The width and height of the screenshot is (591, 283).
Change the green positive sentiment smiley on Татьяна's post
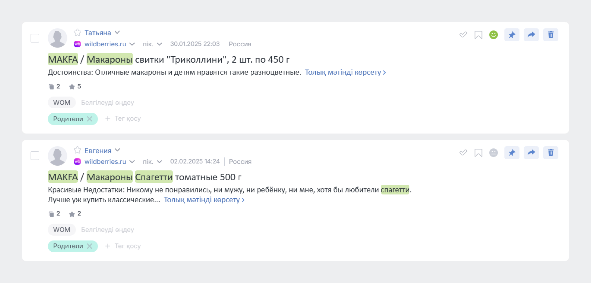493,35
